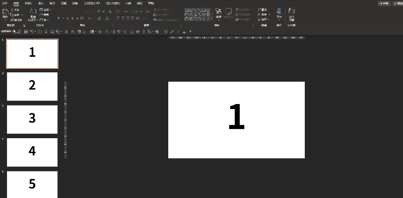Click the Numbering list icon
This screenshot has width=403, height=198.
point(126,12)
